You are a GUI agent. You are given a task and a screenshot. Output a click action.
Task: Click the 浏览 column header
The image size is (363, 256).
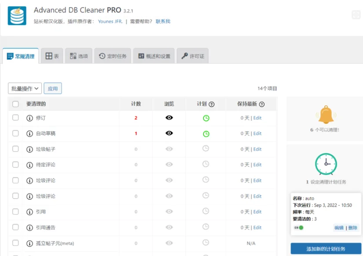[169, 104]
